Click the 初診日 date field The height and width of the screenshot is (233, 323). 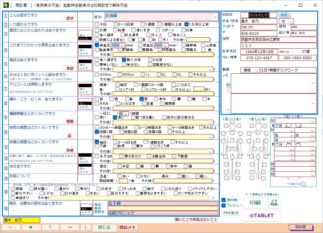[x=259, y=15]
